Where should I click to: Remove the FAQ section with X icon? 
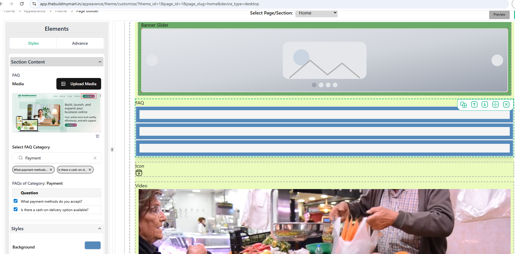506,104
